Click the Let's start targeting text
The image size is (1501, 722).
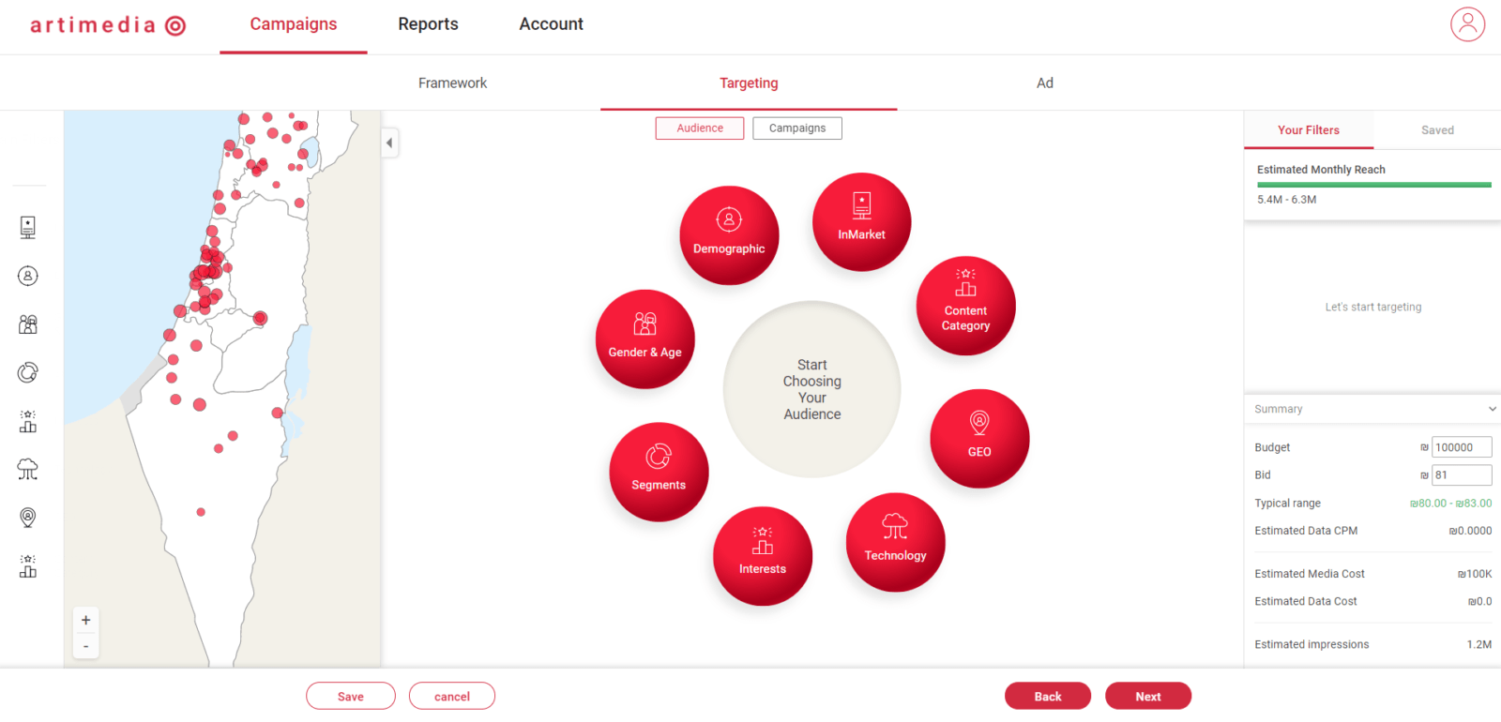1372,307
